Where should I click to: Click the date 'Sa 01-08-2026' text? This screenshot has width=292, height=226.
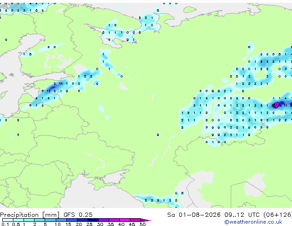[x=194, y=215]
